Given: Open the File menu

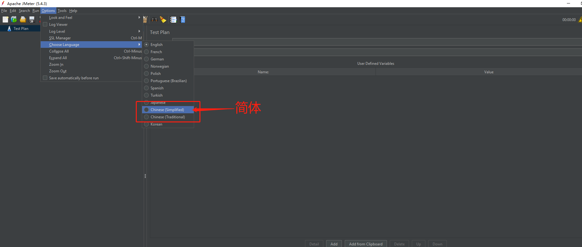Looking at the screenshot, I should point(4,10).
